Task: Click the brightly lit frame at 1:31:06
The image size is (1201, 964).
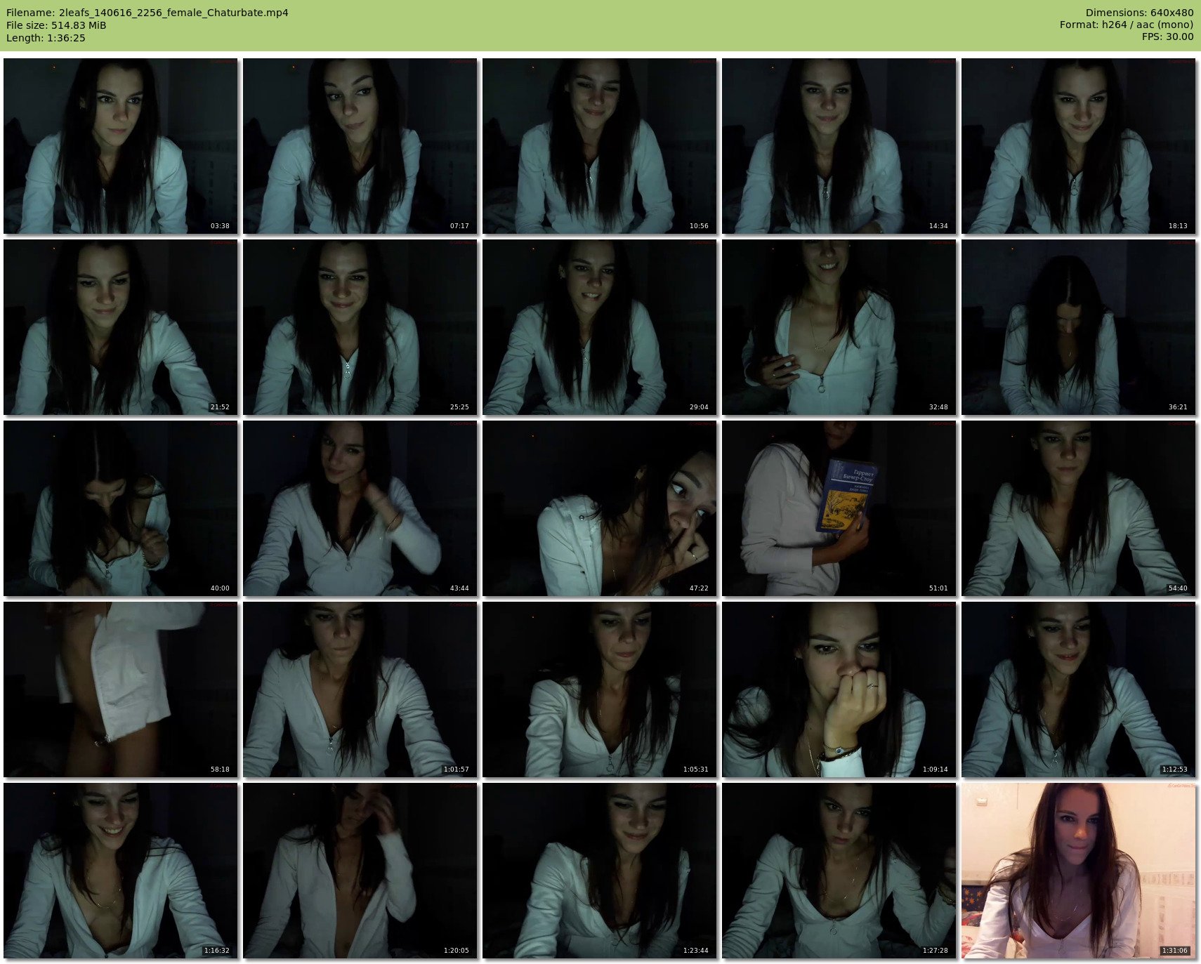Action: tap(1078, 871)
